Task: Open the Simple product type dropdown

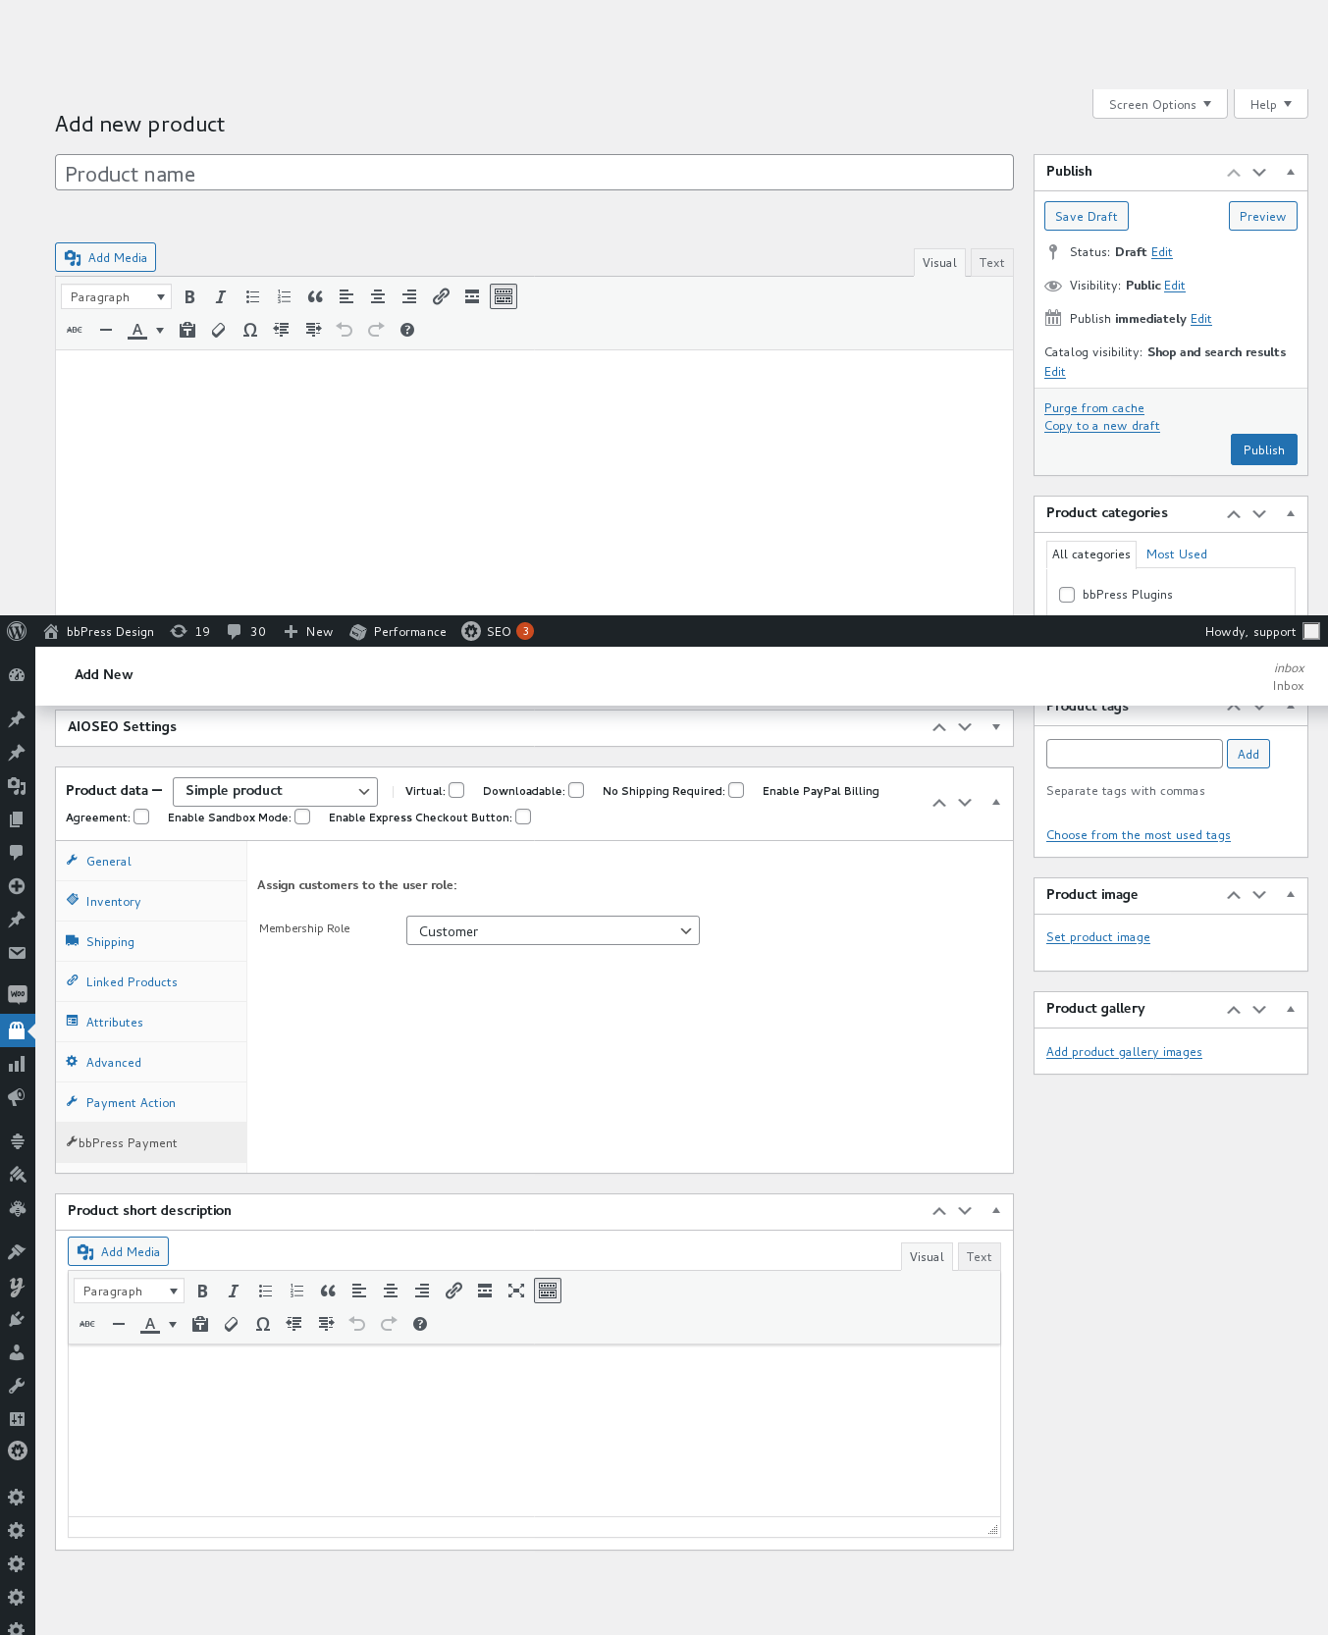Action: click(x=275, y=791)
